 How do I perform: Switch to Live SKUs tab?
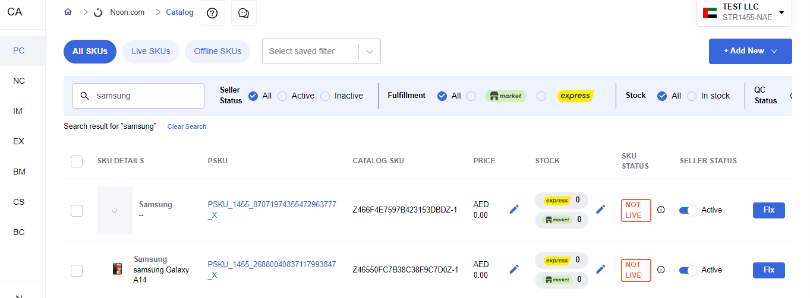pos(151,51)
